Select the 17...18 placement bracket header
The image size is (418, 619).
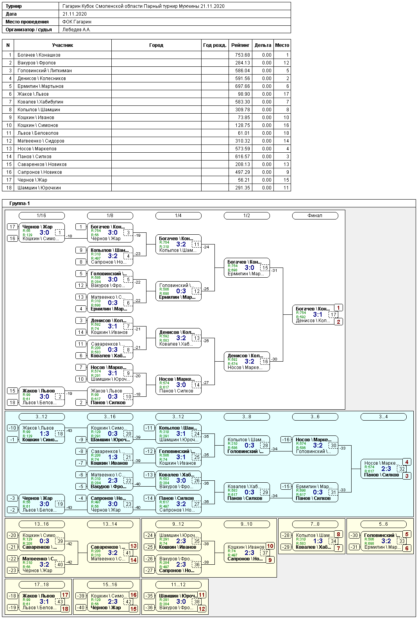pos(41,585)
